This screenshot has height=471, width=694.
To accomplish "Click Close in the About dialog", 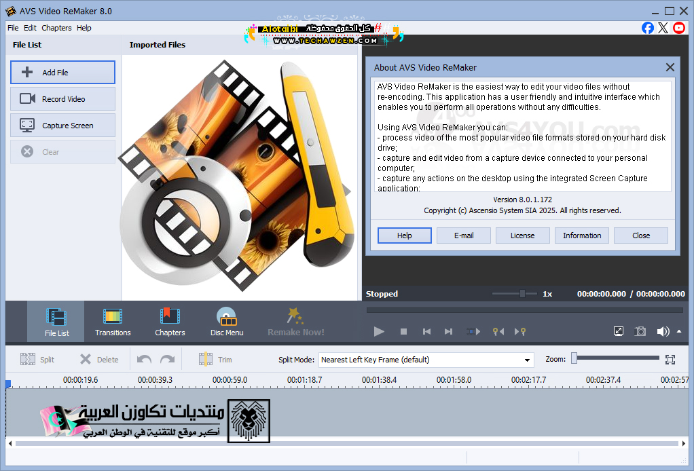I will pos(641,235).
